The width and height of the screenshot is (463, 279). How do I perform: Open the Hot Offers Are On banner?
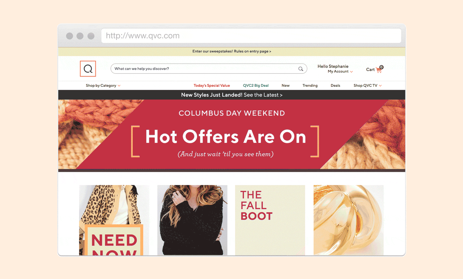[231, 135]
